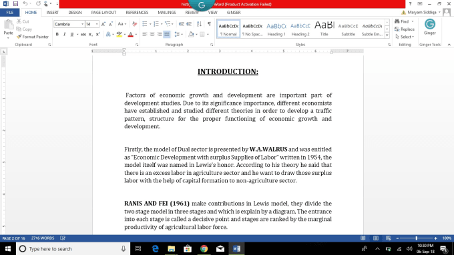Image resolution: width=454 pixels, height=255 pixels.
Task: Click the Replace button
Action: click(405, 29)
